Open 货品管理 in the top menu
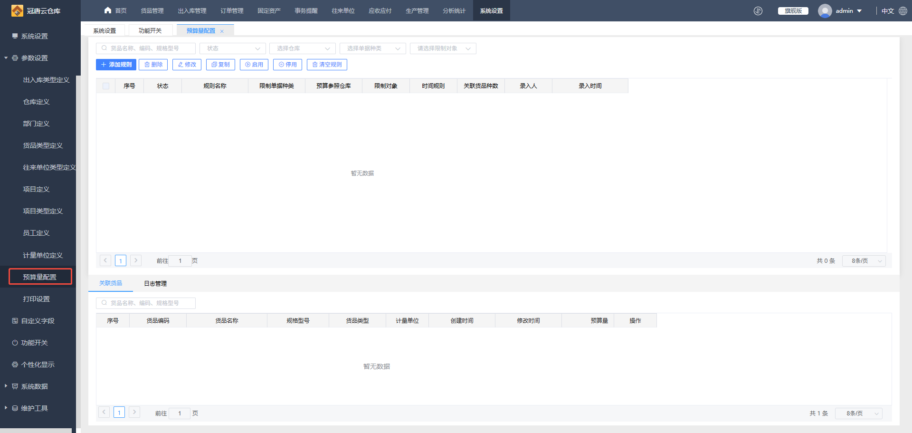This screenshot has height=433, width=912. (x=152, y=10)
